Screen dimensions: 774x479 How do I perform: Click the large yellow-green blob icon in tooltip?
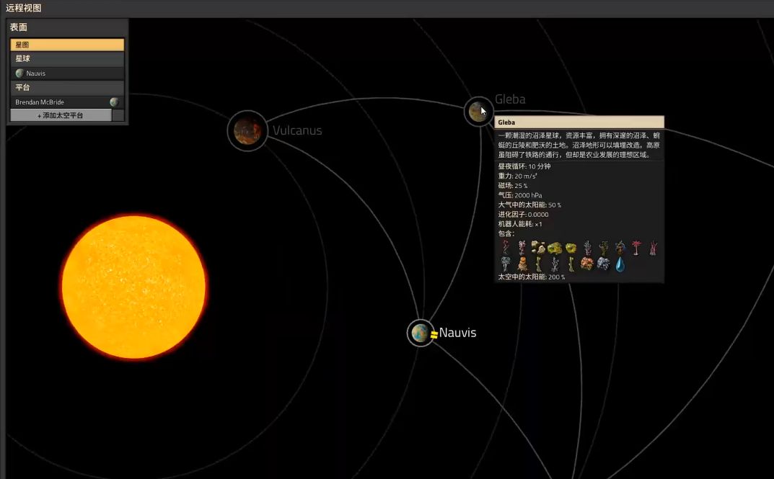click(x=554, y=248)
